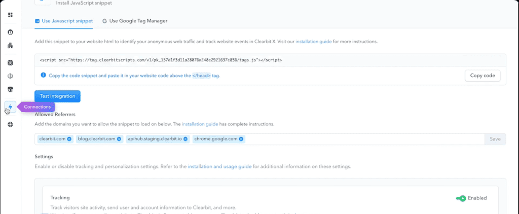Open the dashboard grid icon in sidebar
Viewport: 519px width, 214px height.
[x=10, y=15]
